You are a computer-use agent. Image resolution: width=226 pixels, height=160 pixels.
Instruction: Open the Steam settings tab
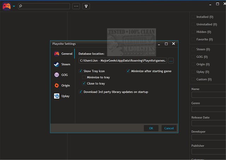point(63,64)
